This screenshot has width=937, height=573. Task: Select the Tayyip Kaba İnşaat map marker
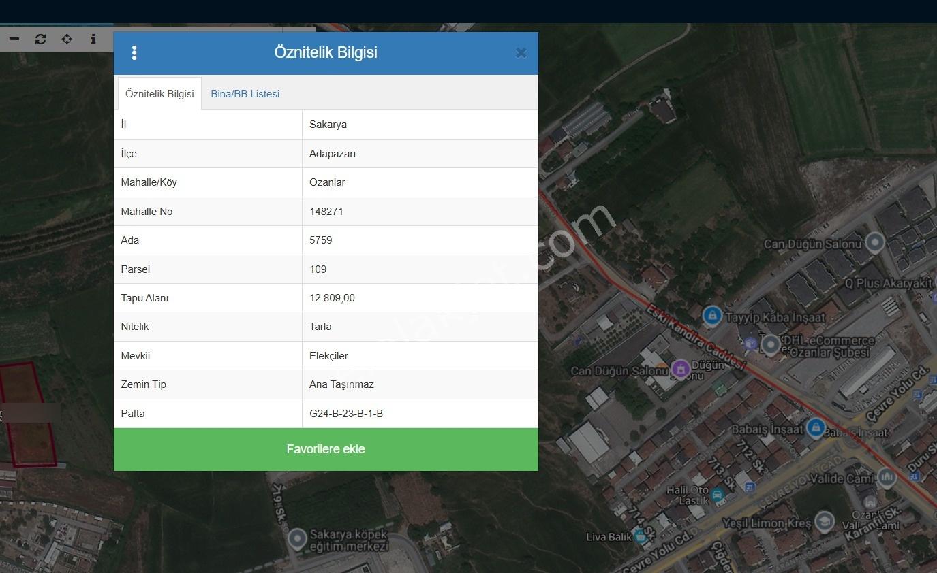pos(712,316)
